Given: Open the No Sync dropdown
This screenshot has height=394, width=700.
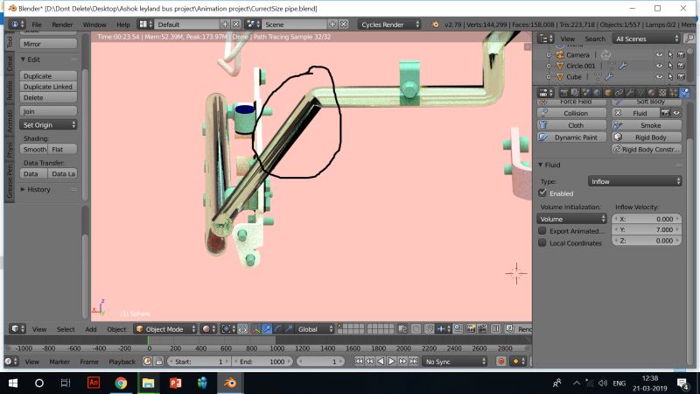Looking at the screenshot, I should 454,362.
